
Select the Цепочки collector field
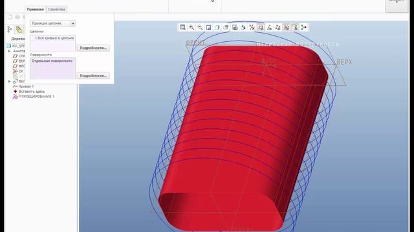(53, 43)
